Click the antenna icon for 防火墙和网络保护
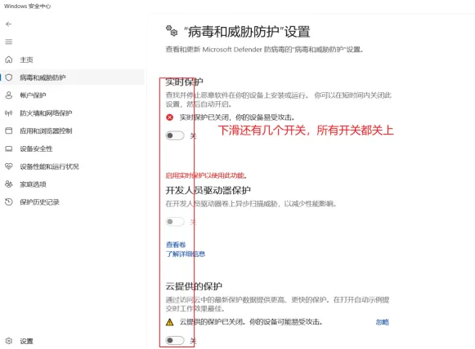475x349 pixels. 9,113
